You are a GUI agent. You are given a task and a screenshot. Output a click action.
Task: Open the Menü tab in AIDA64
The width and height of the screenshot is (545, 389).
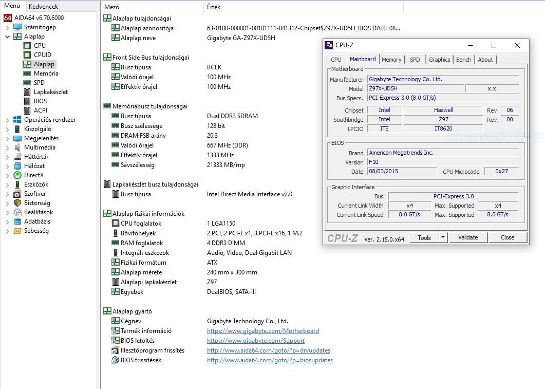[x=12, y=6]
